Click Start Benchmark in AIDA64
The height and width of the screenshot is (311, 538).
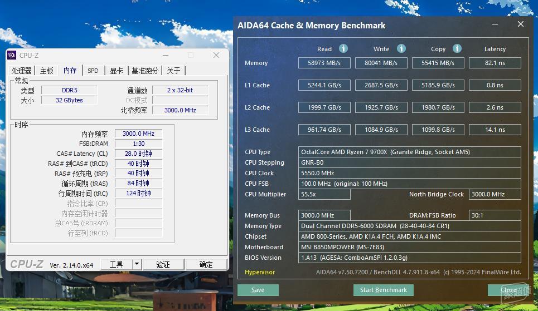tap(383, 290)
